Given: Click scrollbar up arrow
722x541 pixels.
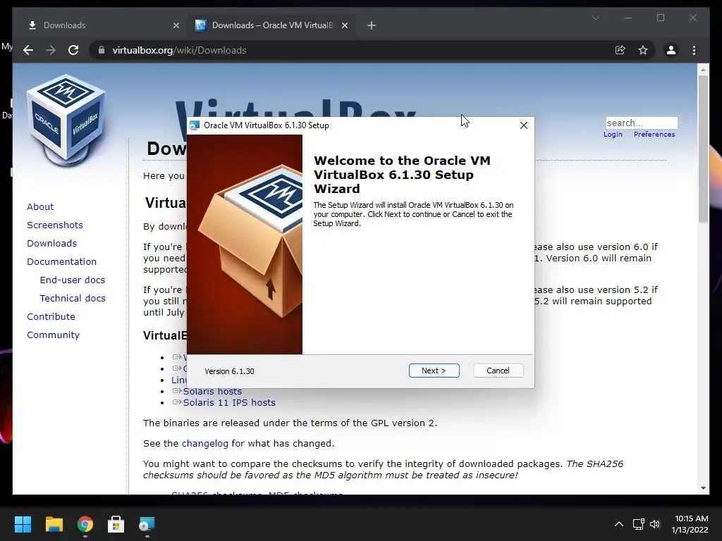Looking at the screenshot, I should pos(703,70).
